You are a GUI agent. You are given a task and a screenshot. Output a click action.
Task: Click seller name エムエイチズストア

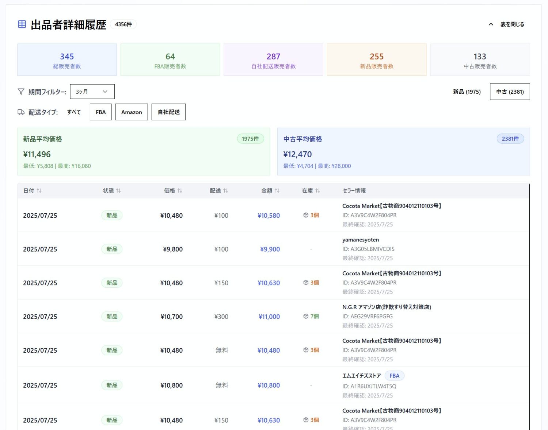point(361,376)
